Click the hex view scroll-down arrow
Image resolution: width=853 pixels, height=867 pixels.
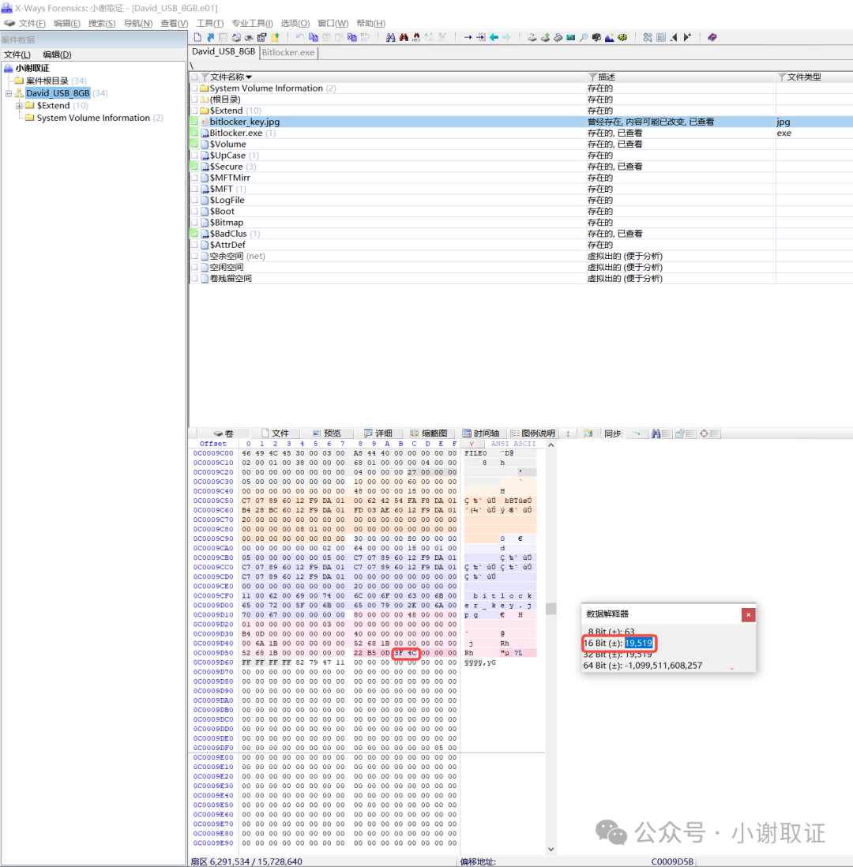(551, 850)
